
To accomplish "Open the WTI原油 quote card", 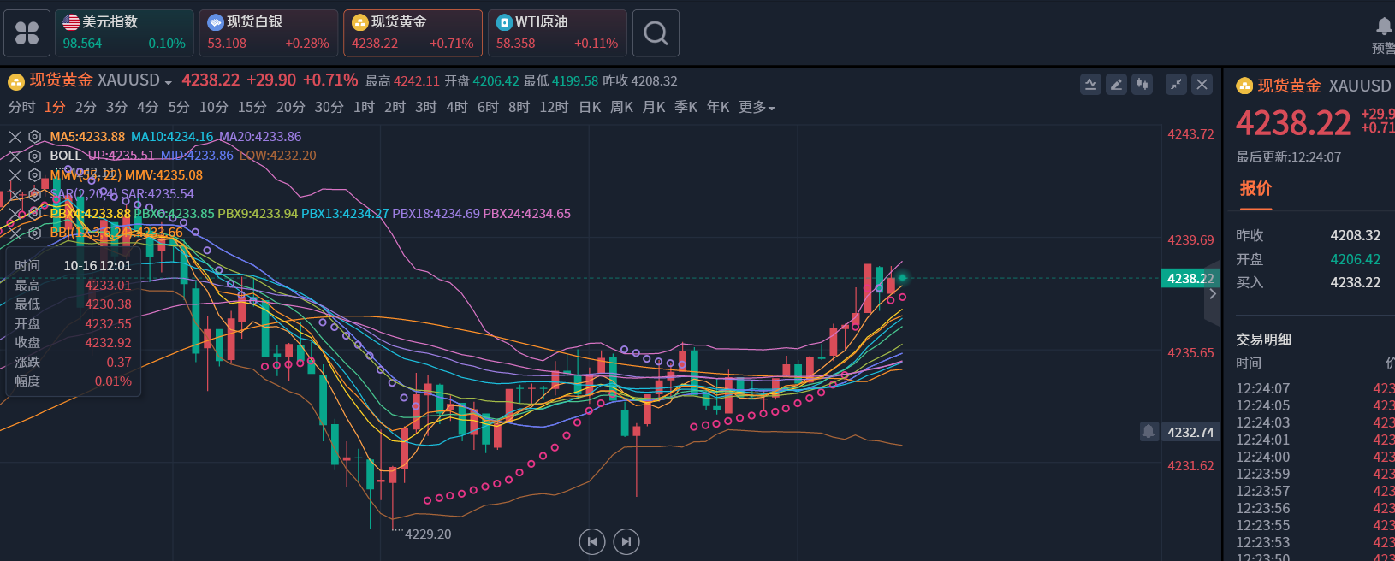I will click(x=557, y=33).
